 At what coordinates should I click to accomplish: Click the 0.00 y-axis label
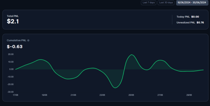pos(11,69)
